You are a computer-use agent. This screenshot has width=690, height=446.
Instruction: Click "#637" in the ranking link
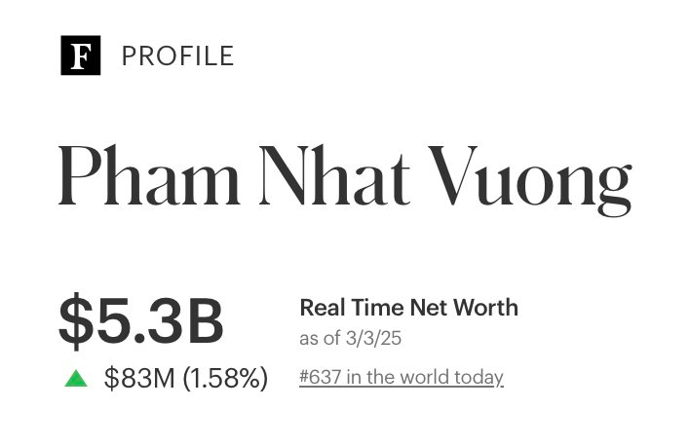(320, 377)
